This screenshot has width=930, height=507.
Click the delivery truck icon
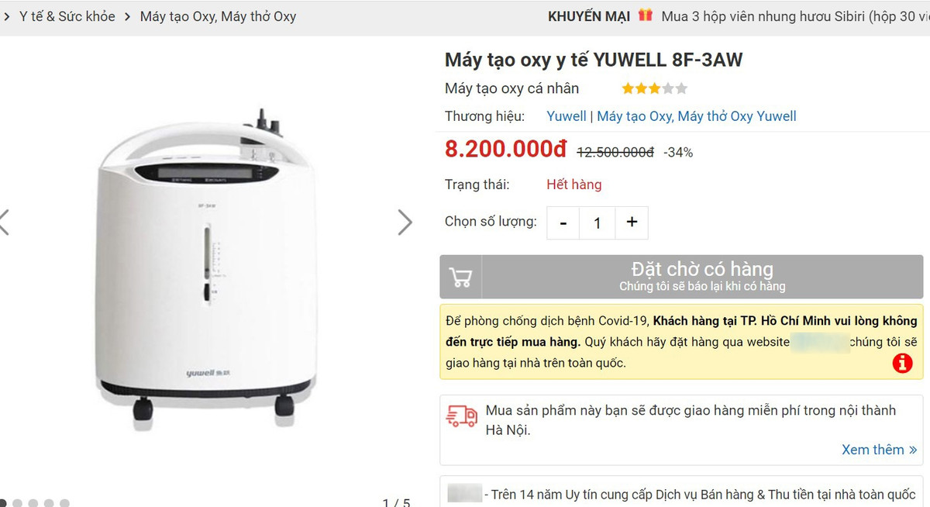tap(462, 416)
